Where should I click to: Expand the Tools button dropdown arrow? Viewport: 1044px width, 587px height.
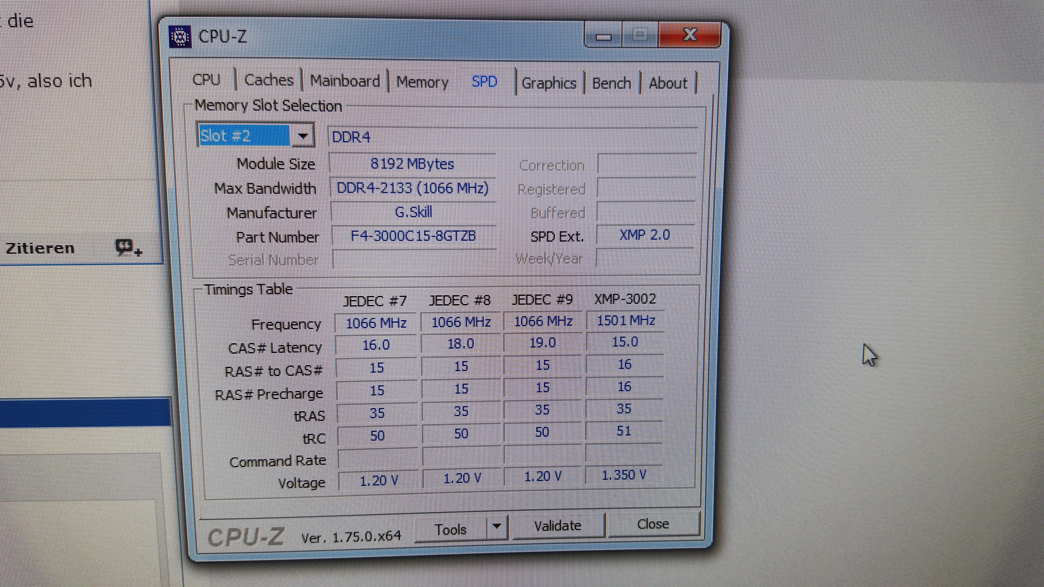[497, 526]
